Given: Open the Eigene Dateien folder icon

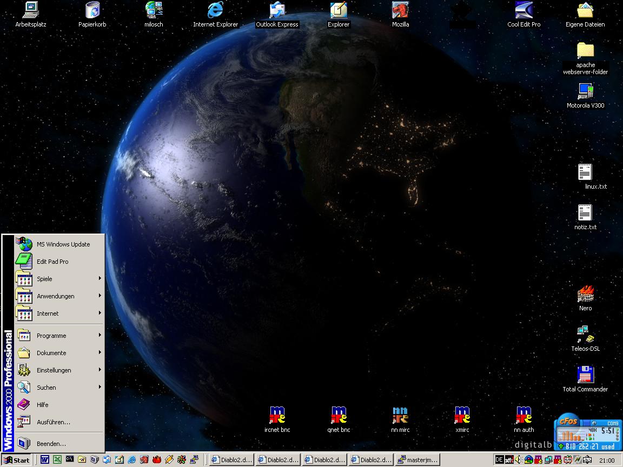Looking at the screenshot, I should click(x=585, y=15).
